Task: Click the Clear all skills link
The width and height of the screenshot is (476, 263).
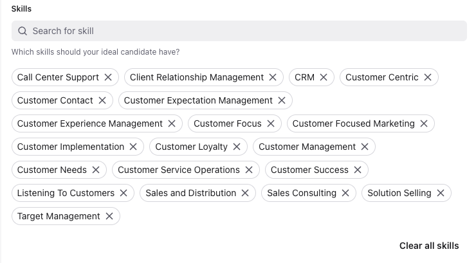Action: pos(429,246)
